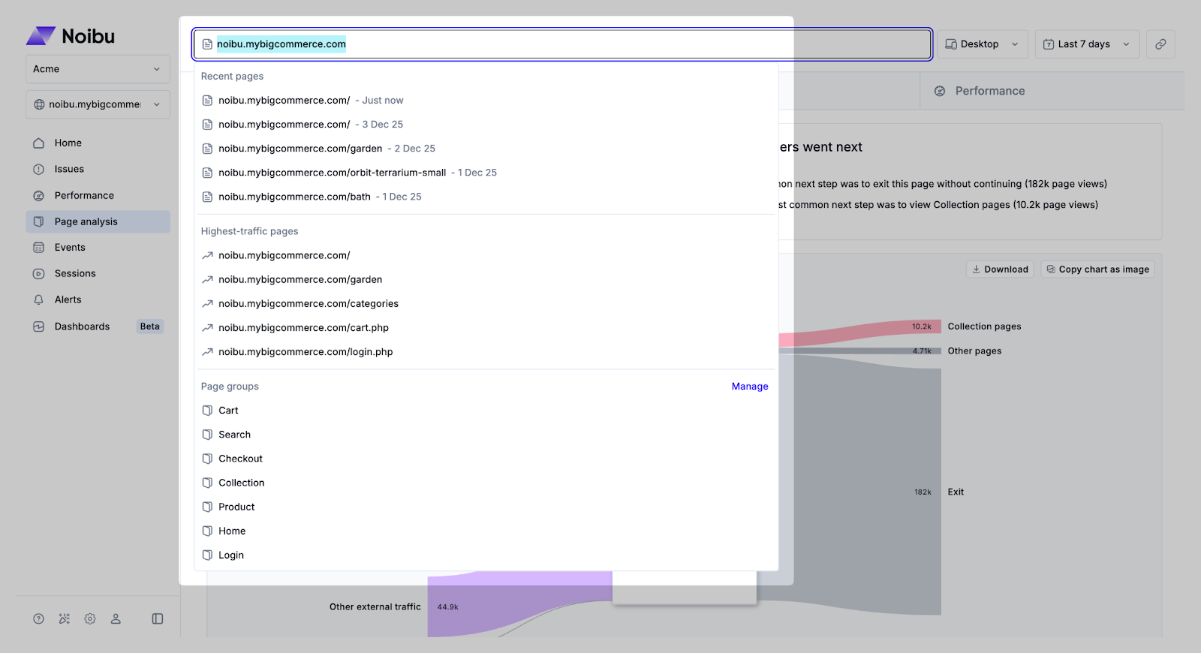Choose the Home page group
This screenshot has width=1201, height=653.
[486, 531]
